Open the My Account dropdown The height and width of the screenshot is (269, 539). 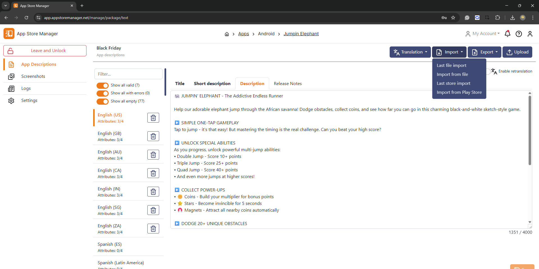pyautogui.click(x=483, y=34)
